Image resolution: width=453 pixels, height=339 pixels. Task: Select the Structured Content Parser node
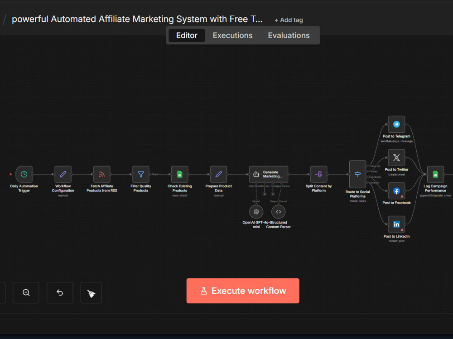(278, 212)
